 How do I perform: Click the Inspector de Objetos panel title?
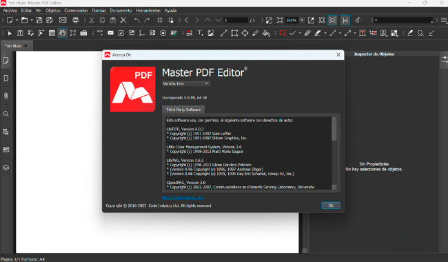(x=374, y=54)
